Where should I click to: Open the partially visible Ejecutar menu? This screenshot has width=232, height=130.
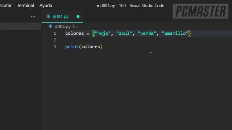[x=6, y=5]
